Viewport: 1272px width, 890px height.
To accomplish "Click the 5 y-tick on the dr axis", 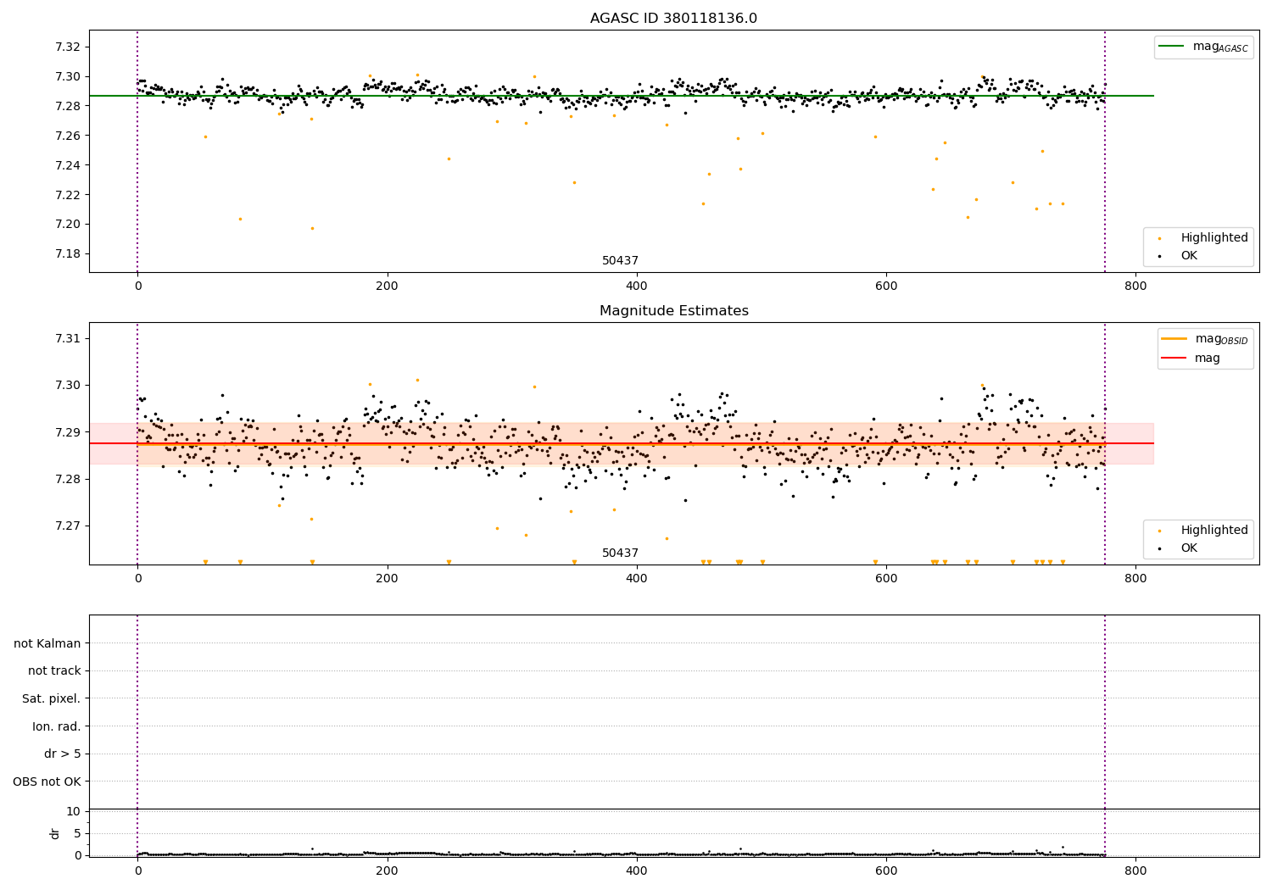I will tap(77, 833).
